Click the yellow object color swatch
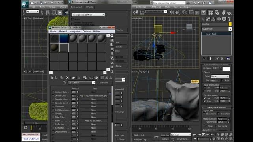This screenshot has width=253, height=142. coord(230,24)
